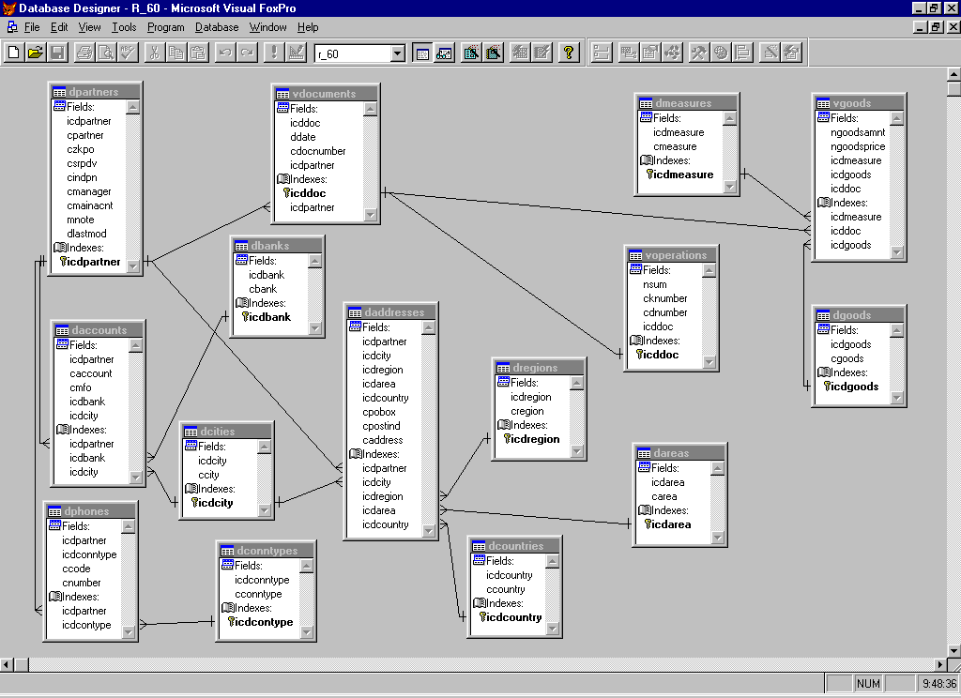Click the Cut scissors icon
961x698 pixels.
[x=155, y=53]
